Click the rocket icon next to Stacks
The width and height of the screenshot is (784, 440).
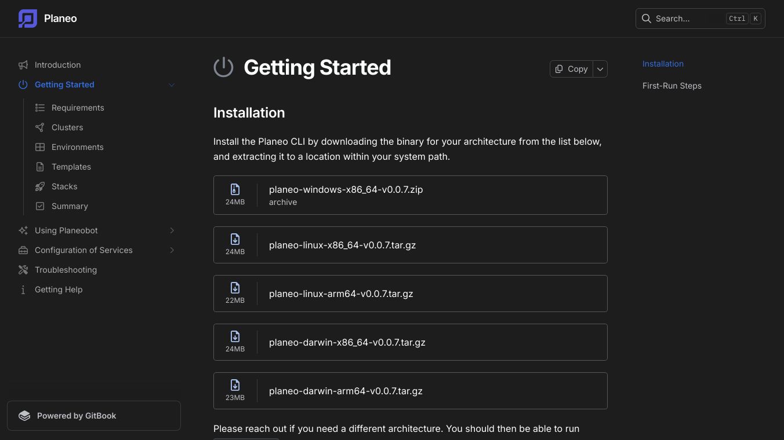(40, 186)
